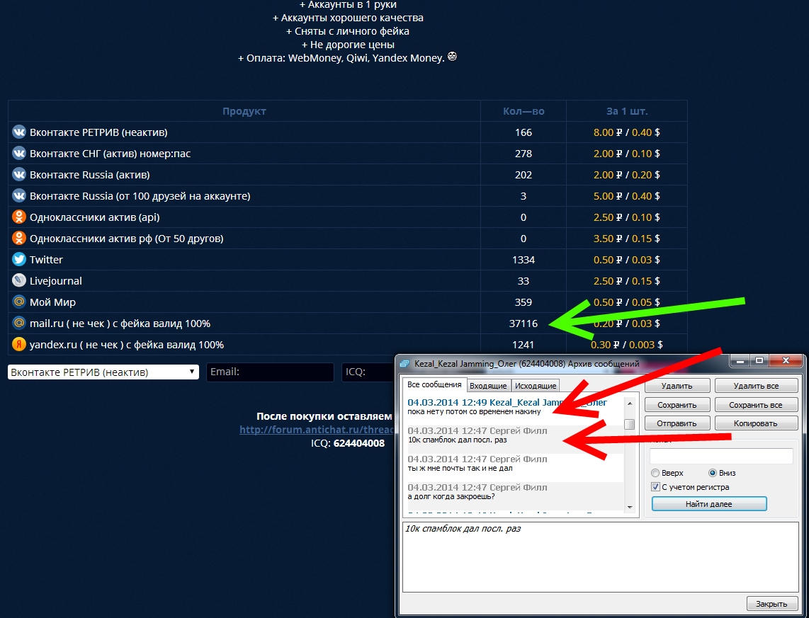Click the price 2.50 ₽ / 0.15 $ for Livejournal
The image size is (809, 618).
point(626,281)
